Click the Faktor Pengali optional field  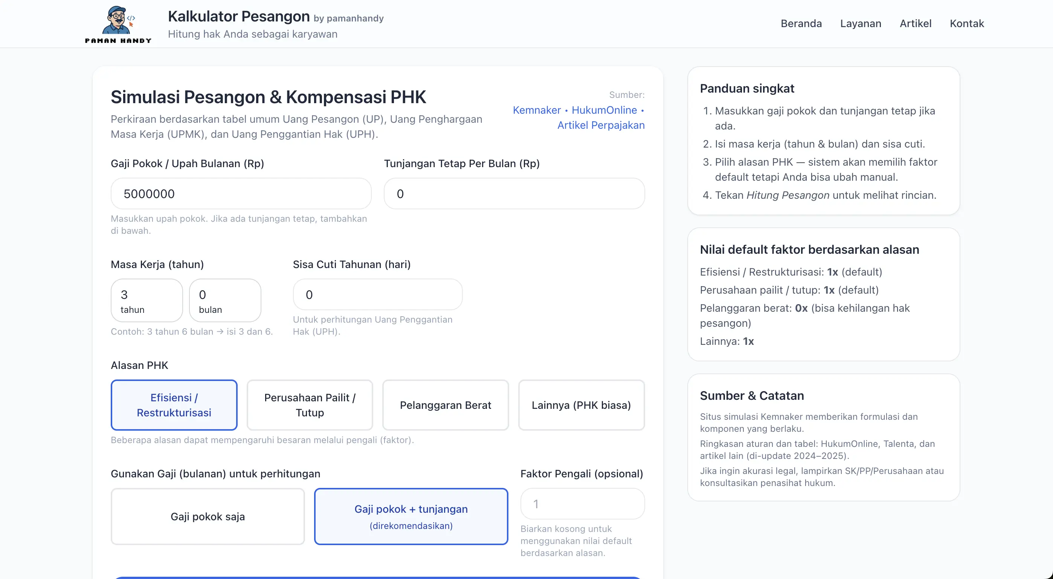[582, 504]
